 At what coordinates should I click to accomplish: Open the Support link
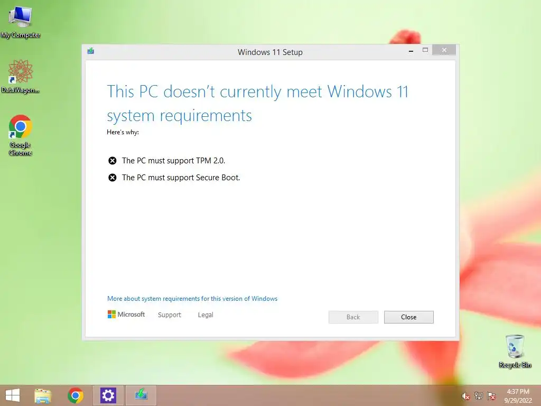pyautogui.click(x=170, y=315)
